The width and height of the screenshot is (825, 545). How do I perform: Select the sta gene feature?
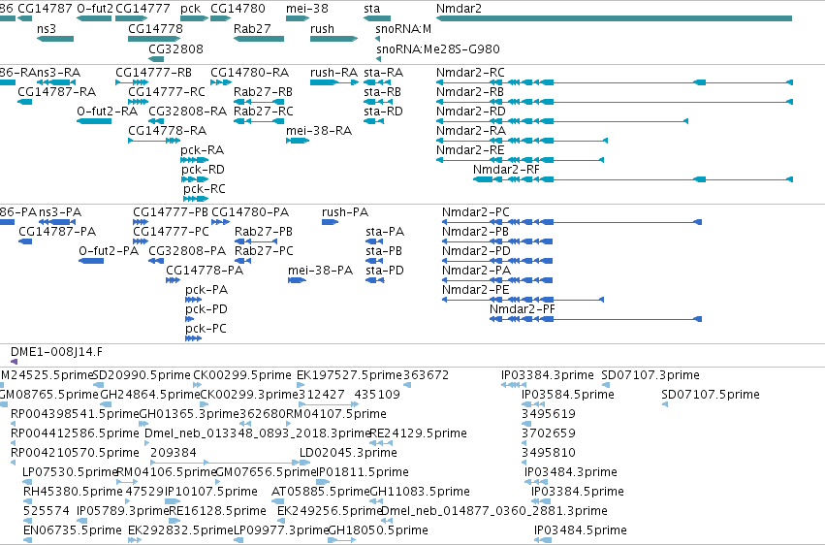click(x=377, y=18)
